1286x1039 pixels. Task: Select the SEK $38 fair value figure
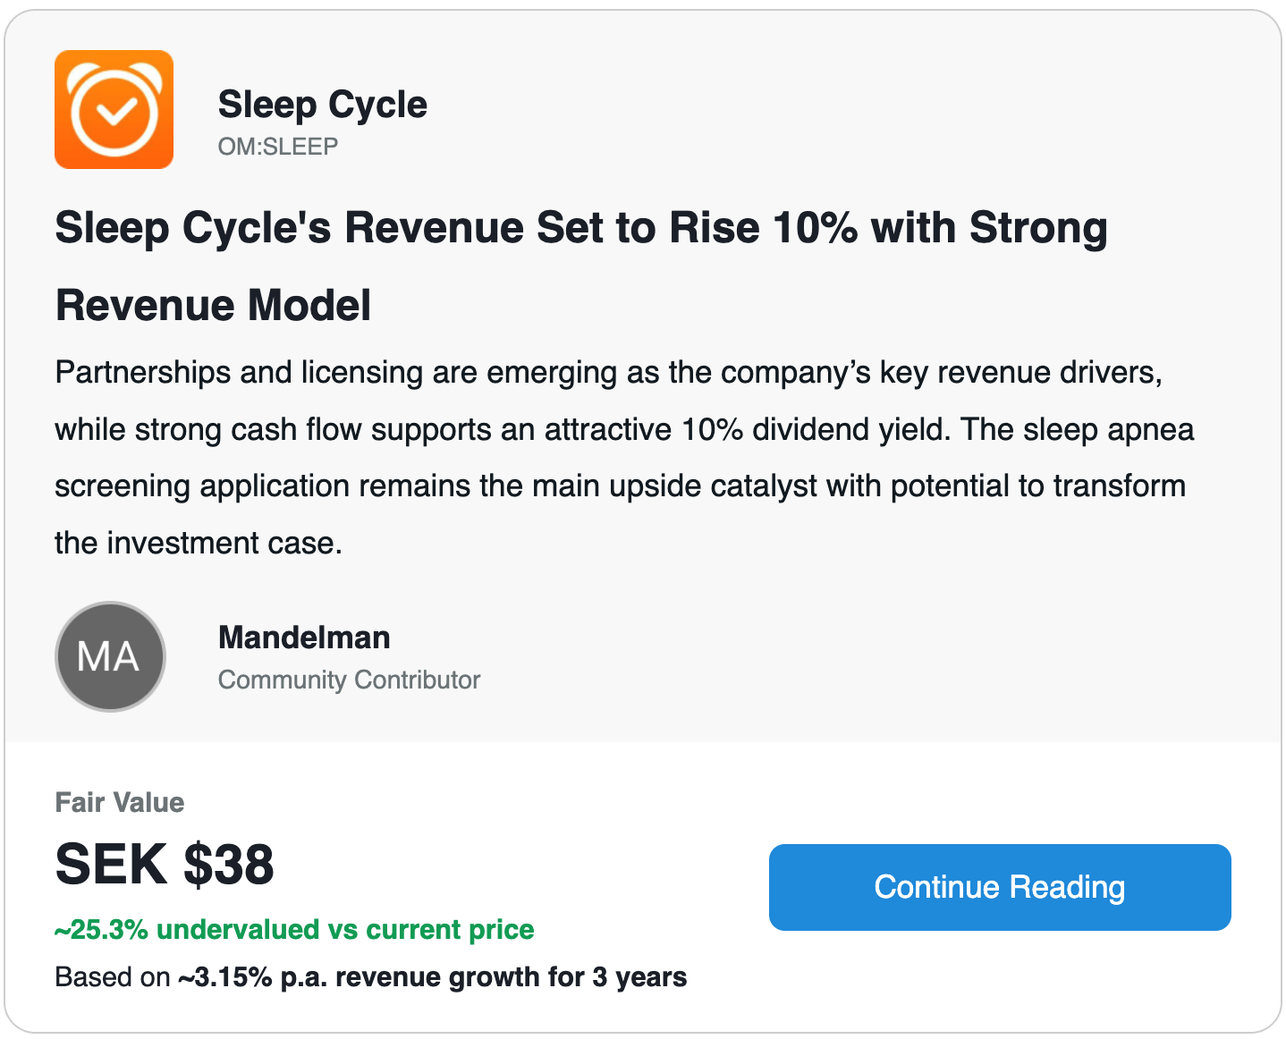point(165,865)
